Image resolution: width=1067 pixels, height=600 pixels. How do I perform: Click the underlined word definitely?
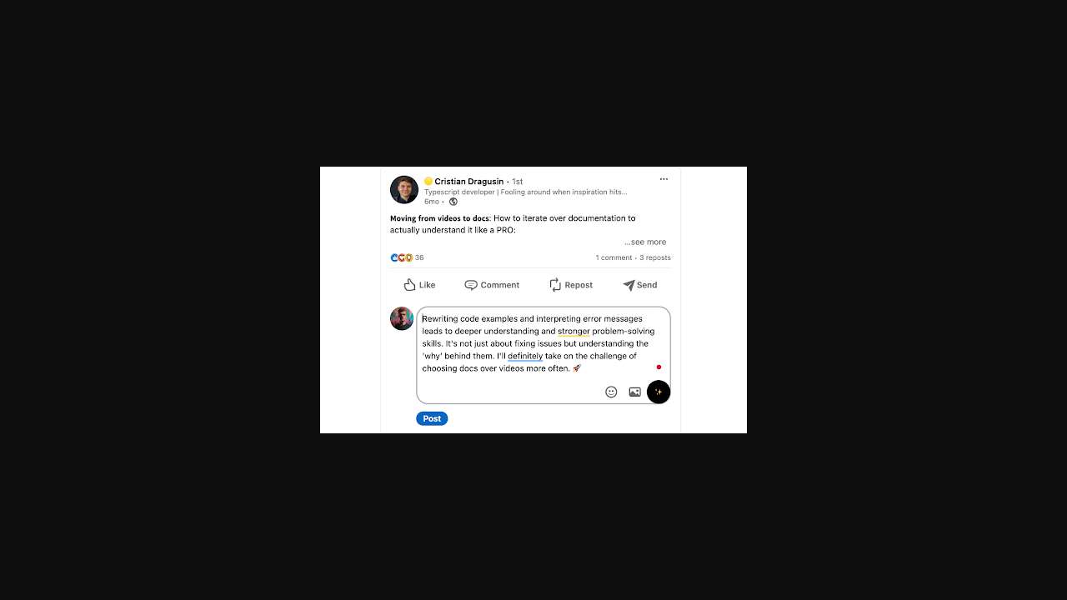[x=525, y=356]
